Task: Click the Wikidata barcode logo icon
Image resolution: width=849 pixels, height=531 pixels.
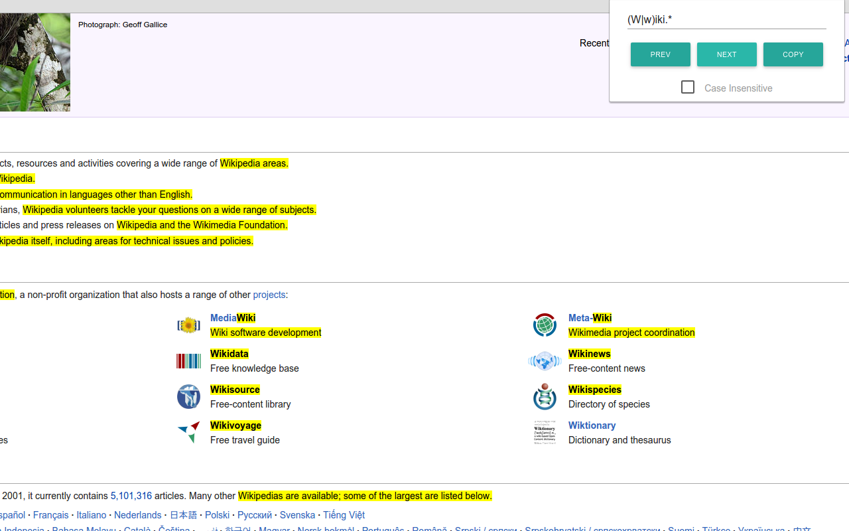Action: [188, 361]
